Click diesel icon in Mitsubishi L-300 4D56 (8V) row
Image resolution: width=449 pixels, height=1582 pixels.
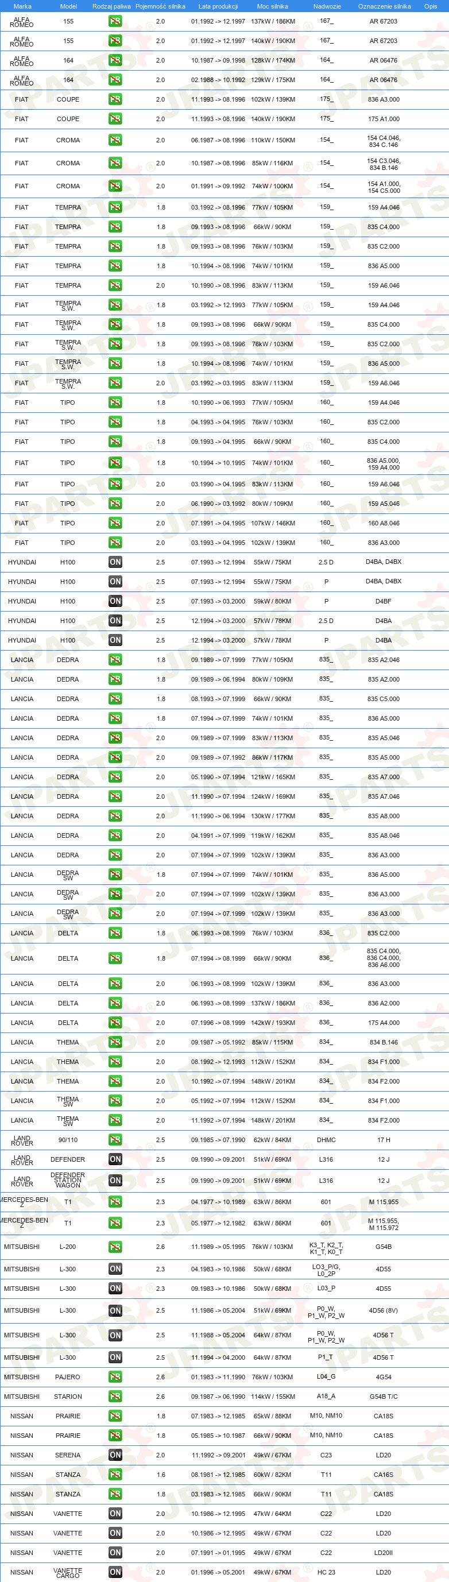coord(115,1310)
